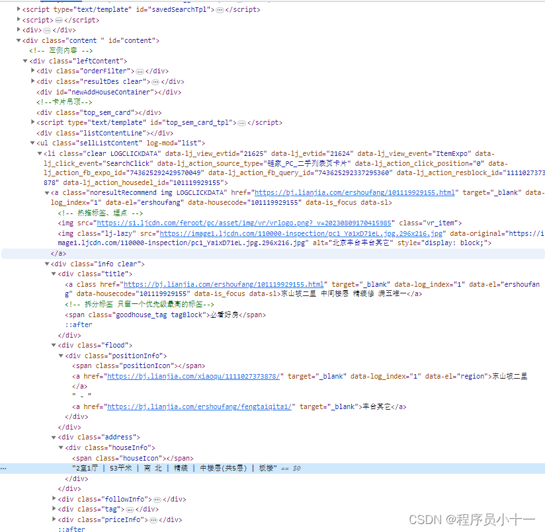Expand the top_sem_card_tpl script node

point(32,122)
